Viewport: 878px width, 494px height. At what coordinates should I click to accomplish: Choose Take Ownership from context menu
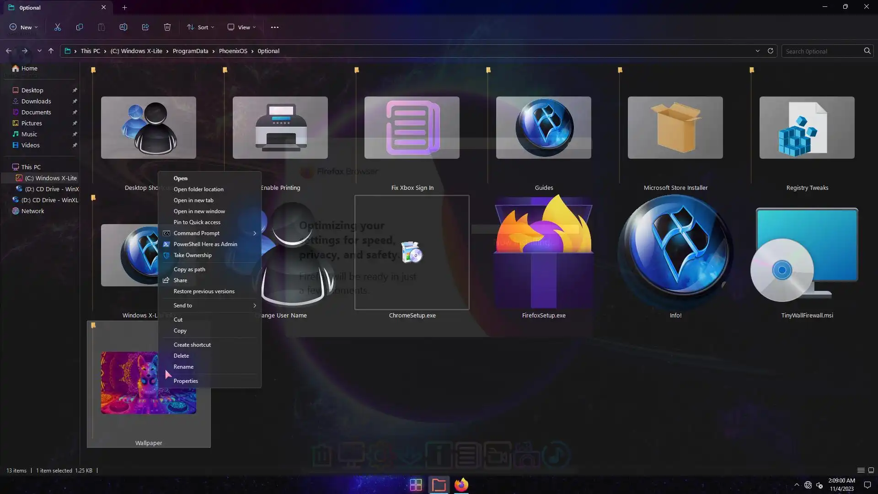point(193,255)
